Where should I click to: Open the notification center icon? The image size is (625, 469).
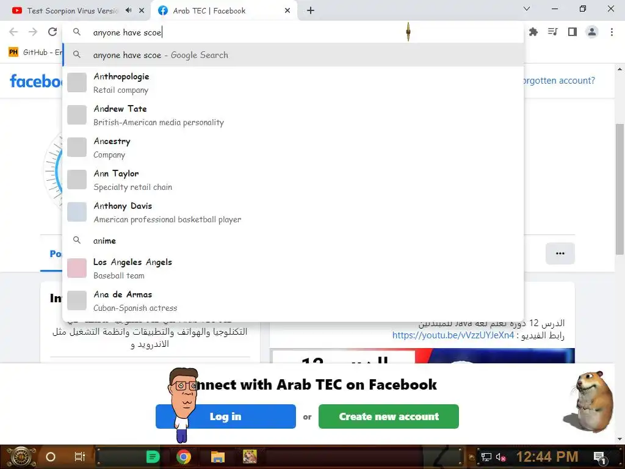(600, 457)
